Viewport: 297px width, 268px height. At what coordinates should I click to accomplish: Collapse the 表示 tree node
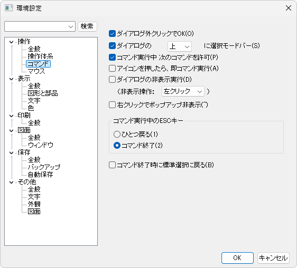click(12, 79)
